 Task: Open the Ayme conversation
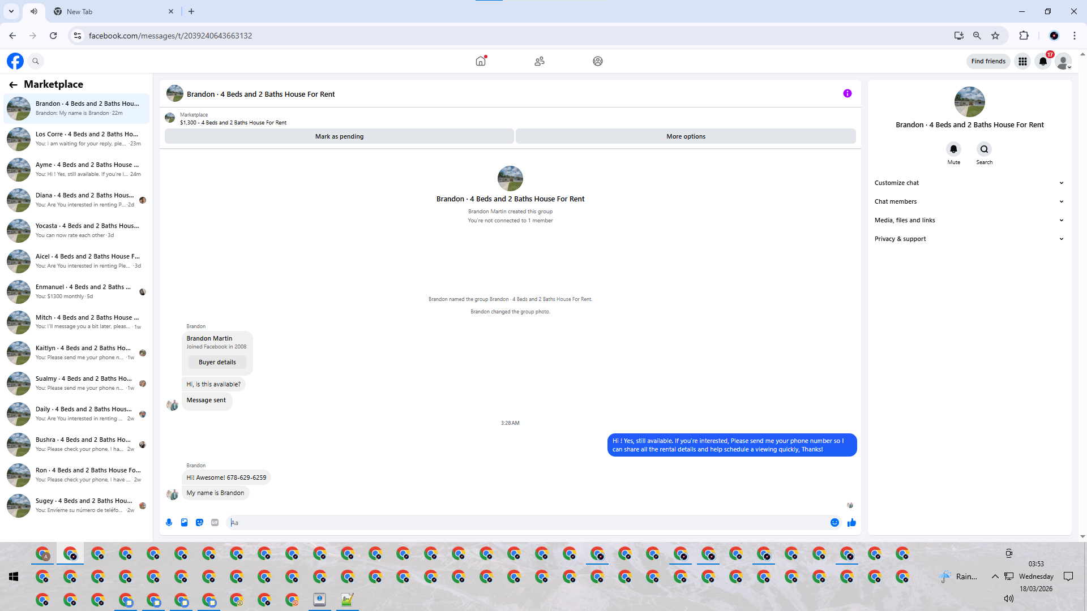coord(76,169)
